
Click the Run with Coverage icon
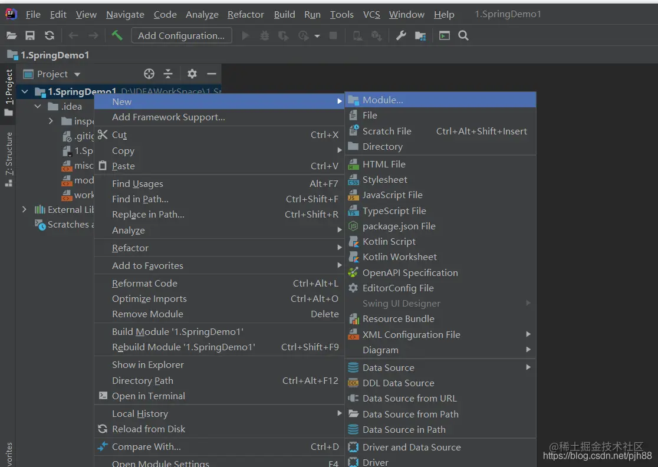pyautogui.click(x=284, y=36)
